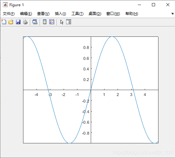Open the 文件(F) menu
Screen dimensions: 175x158
point(9,14)
